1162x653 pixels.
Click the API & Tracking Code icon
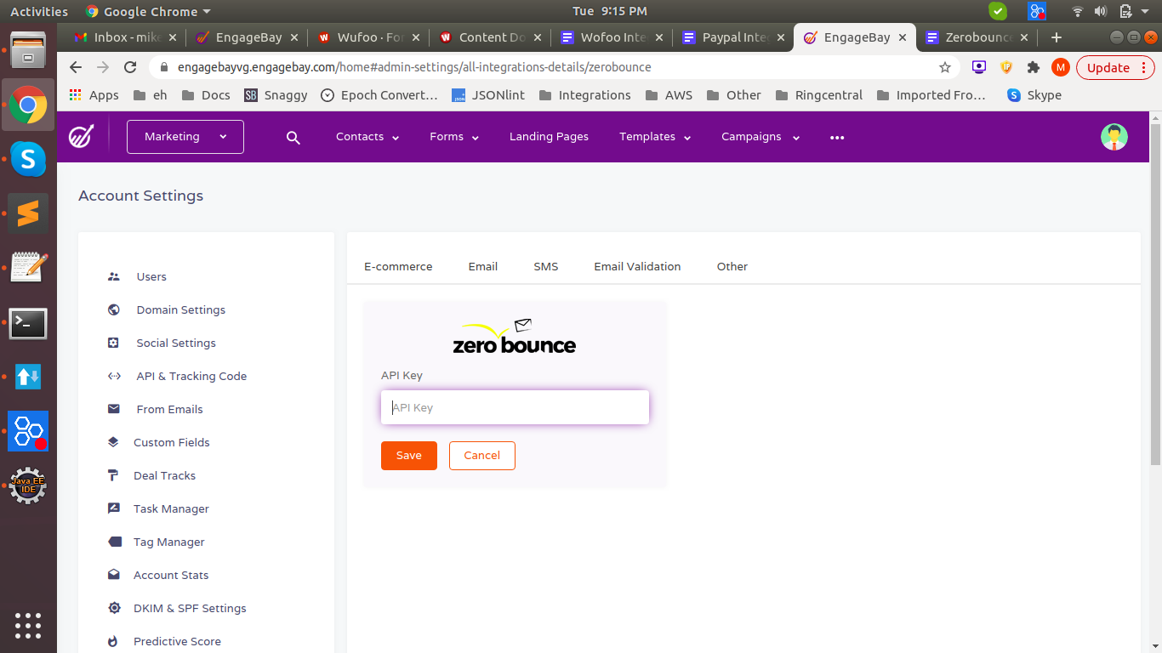coord(114,376)
